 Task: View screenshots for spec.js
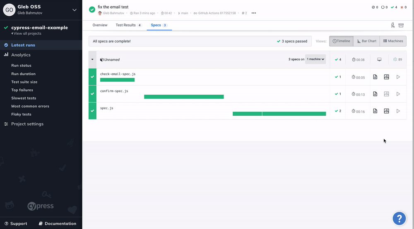click(x=387, y=111)
